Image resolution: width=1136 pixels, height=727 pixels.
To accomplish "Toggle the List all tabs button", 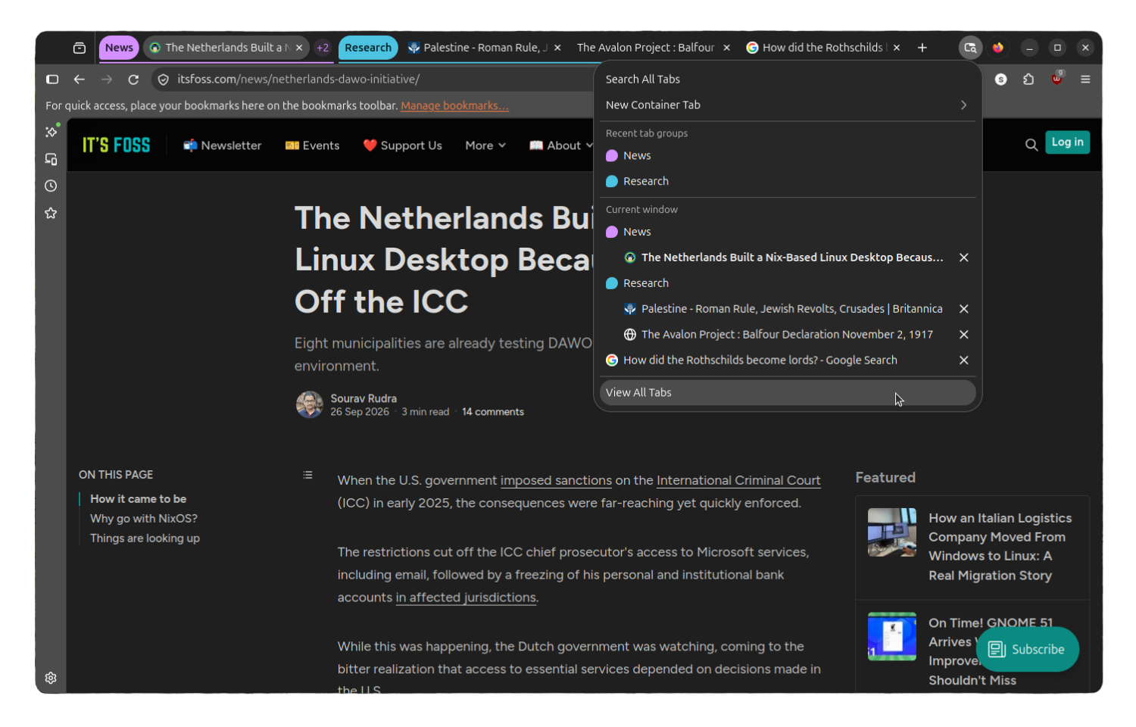I will [x=970, y=48].
